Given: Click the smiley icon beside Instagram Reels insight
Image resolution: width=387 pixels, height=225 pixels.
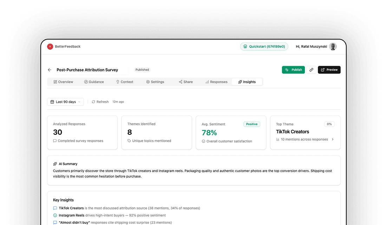Looking at the screenshot, I should point(55,216).
